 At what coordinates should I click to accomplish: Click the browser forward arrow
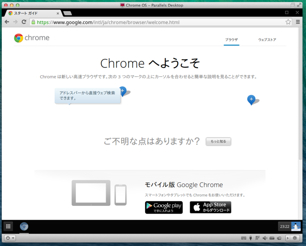[15, 22]
